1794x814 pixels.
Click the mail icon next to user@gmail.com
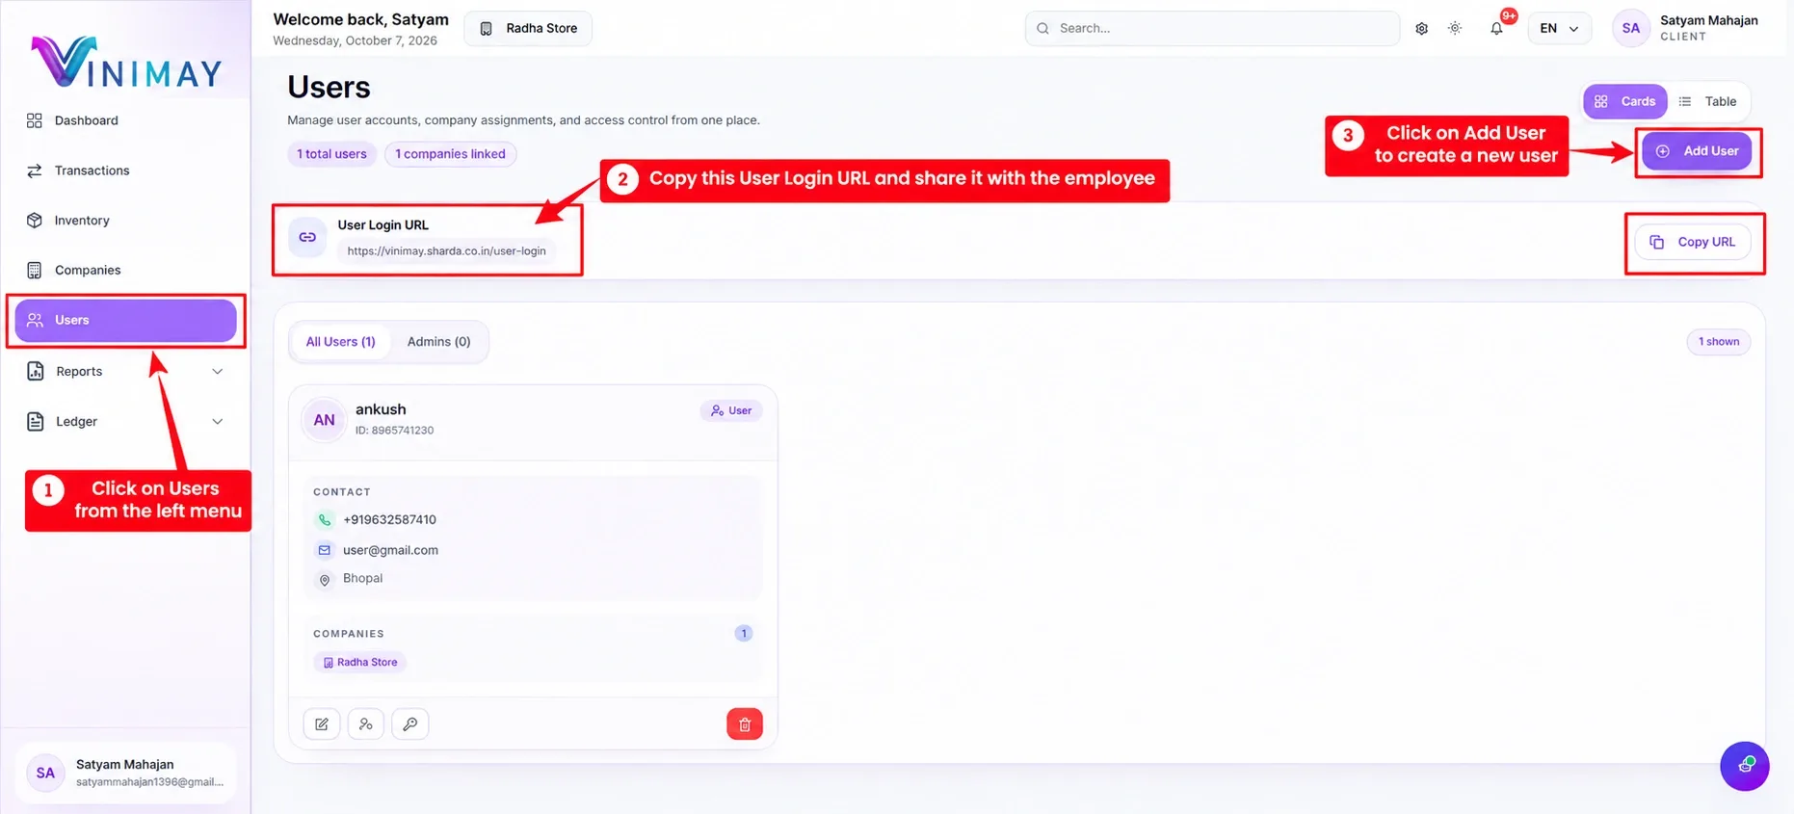pos(325,550)
